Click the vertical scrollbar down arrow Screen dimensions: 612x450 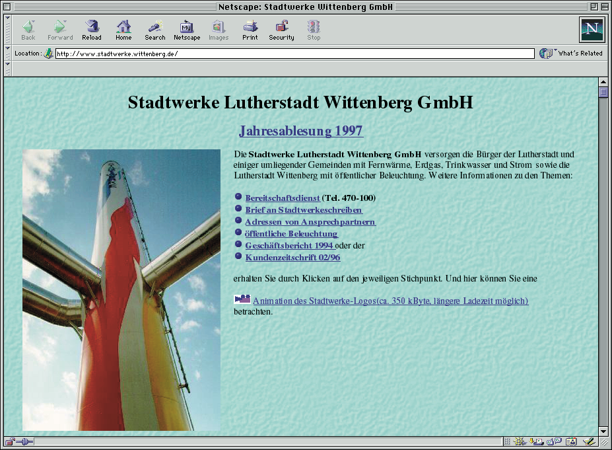point(603,431)
